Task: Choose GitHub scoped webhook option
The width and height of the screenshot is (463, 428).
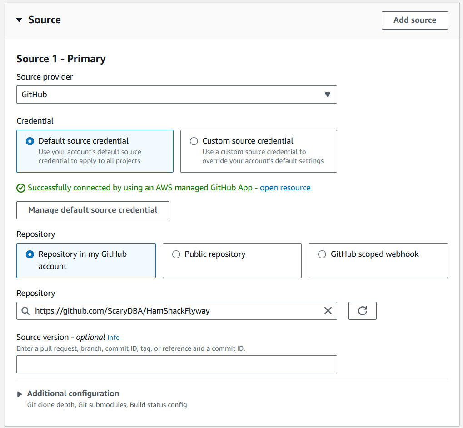Action: click(322, 254)
